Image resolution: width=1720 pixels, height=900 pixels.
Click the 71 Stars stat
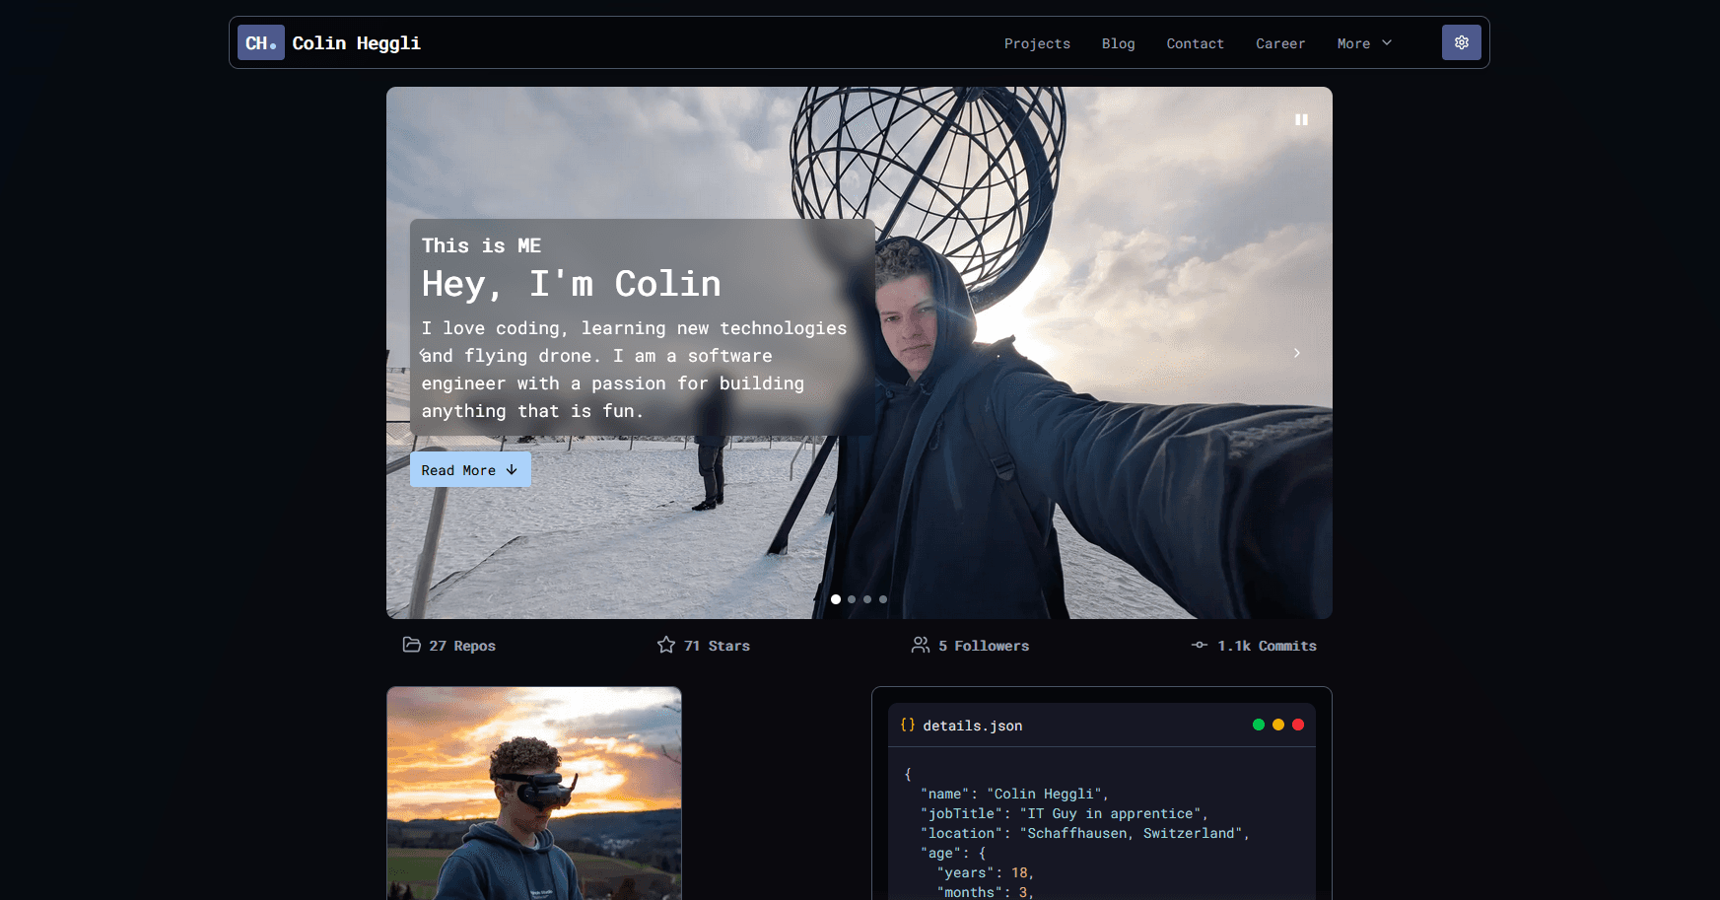tap(704, 645)
